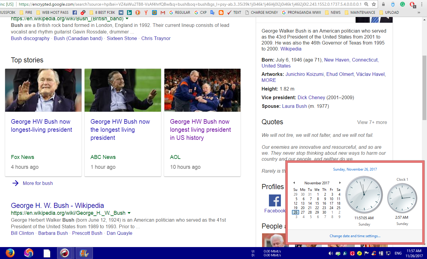Open the AOL story thumbnail image
427x259 pixels.
click(202, 90)
